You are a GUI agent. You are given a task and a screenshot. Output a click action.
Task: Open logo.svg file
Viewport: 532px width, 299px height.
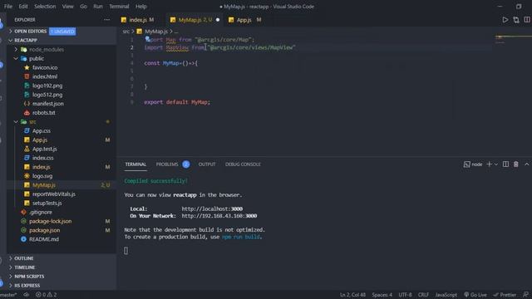pyautogui.click(x=42, y=176)
